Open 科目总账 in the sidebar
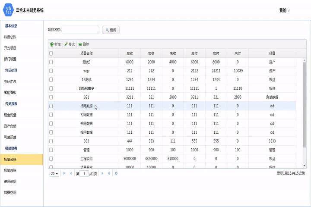Image resolution: width=311 pixels, height=207 pixels. coord(10,37)
